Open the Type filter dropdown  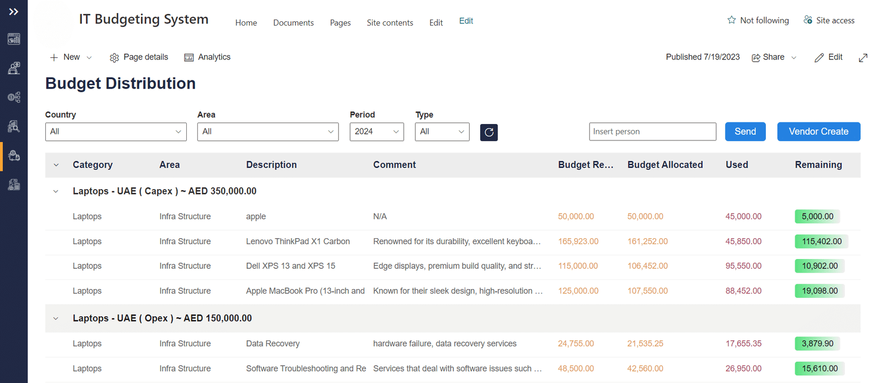tap(442, 132)
